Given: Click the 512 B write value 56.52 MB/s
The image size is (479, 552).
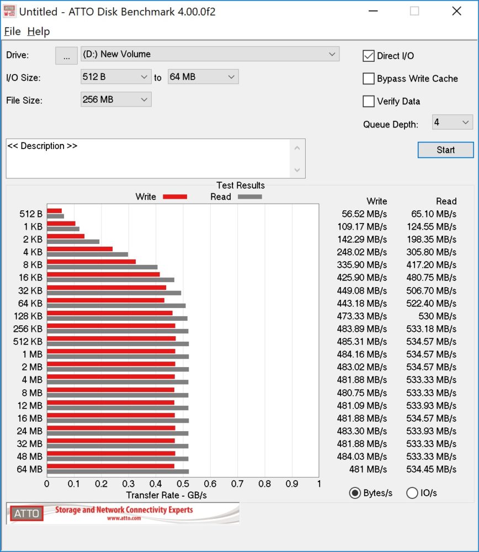Looking at the screenshot, I should 364,214.
